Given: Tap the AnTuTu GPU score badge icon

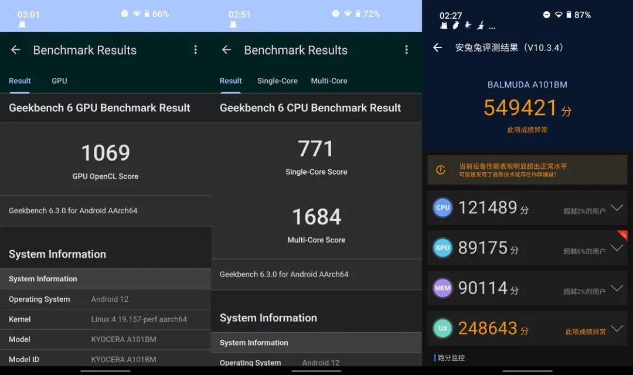Looking at the screenshot, I should click(443, 248).
